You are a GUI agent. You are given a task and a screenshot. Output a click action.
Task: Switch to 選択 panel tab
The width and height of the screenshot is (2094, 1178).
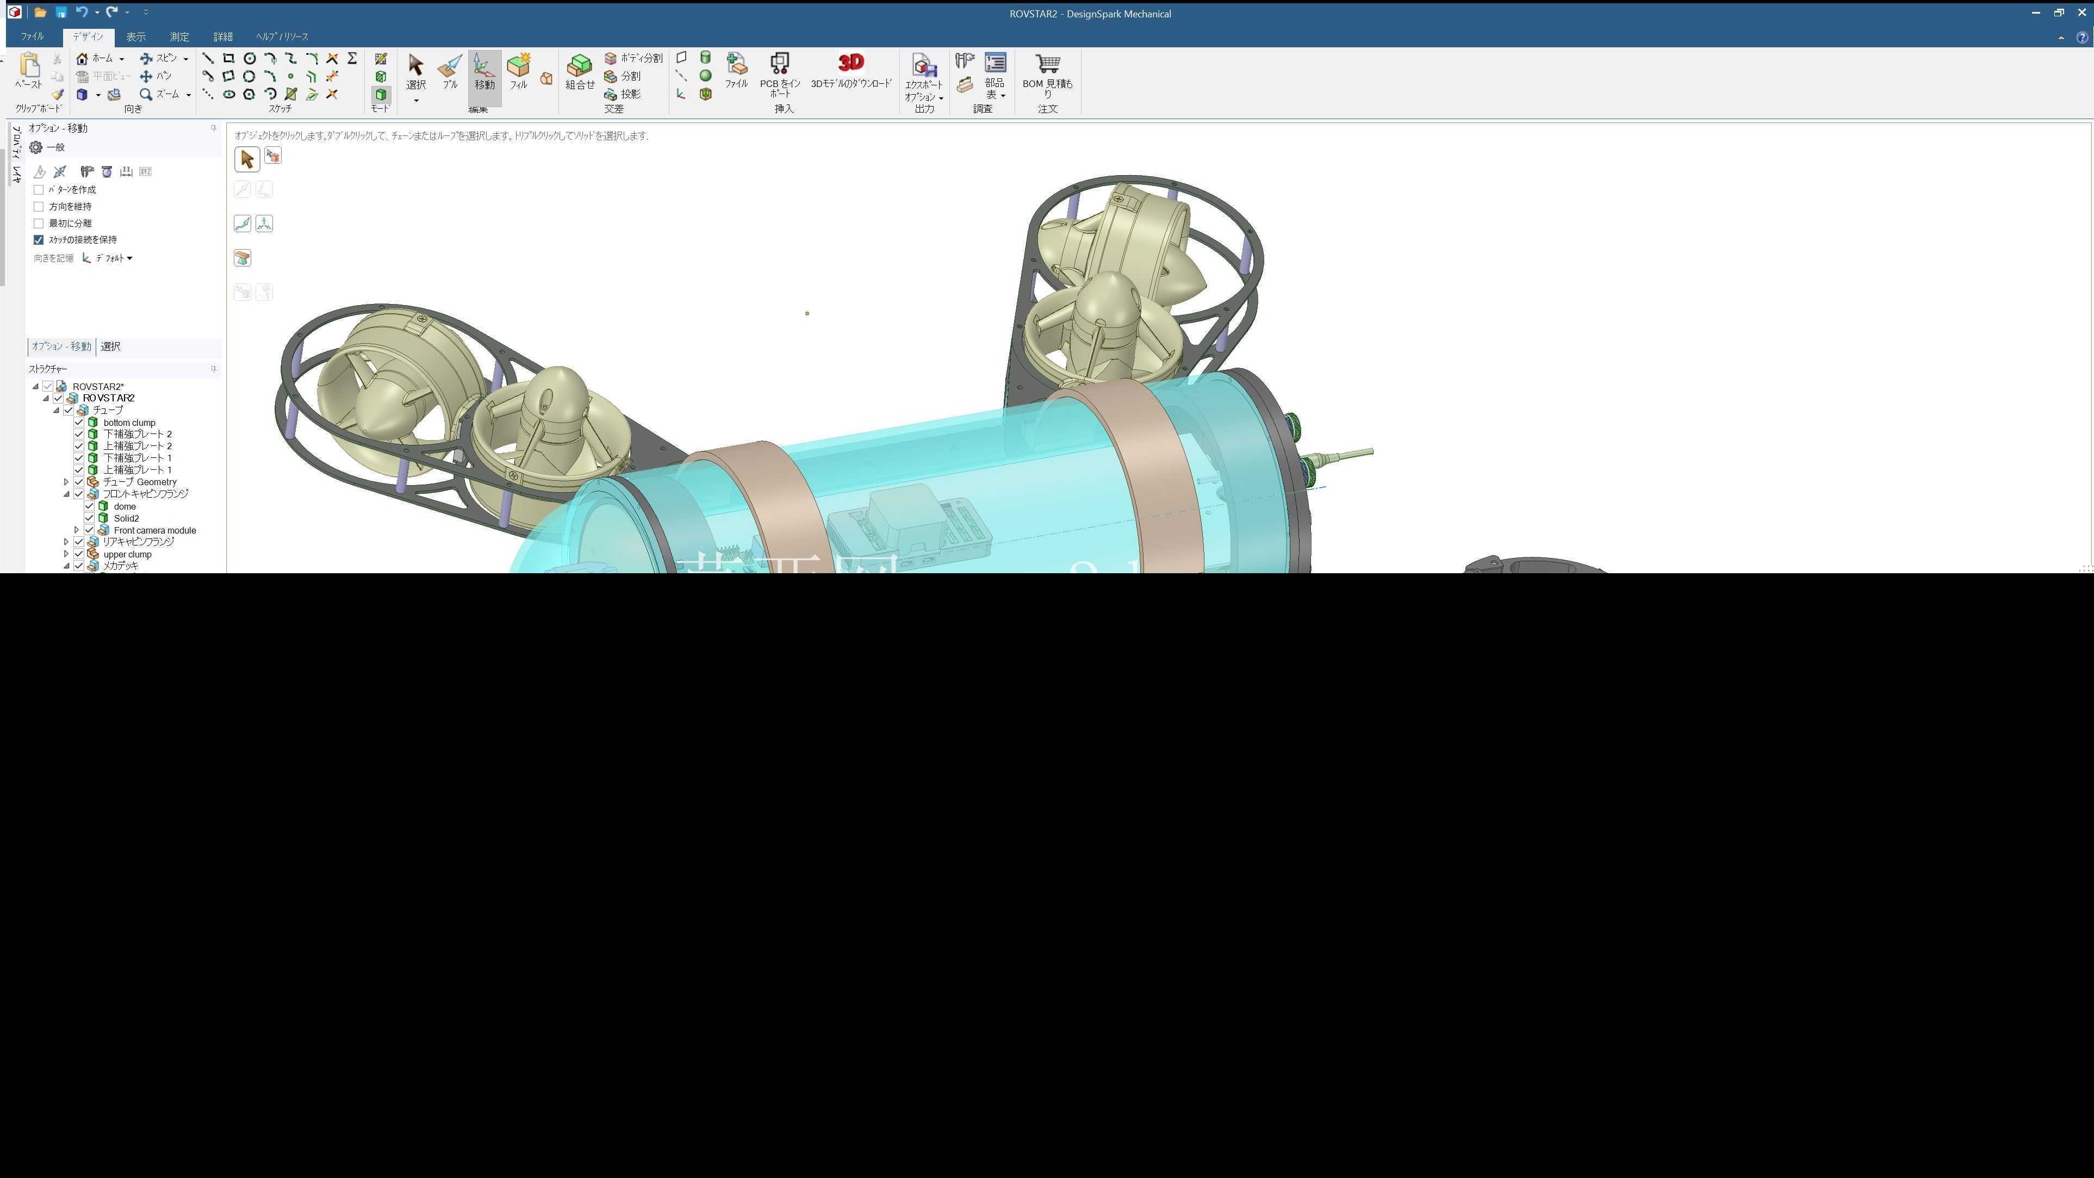(110, 347)
